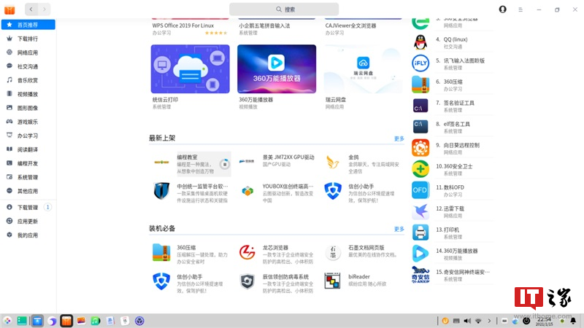Screen dimensions: 584x328
Task: Open the 统信云打印 banner thumbnail
Action: coord(190,69)
